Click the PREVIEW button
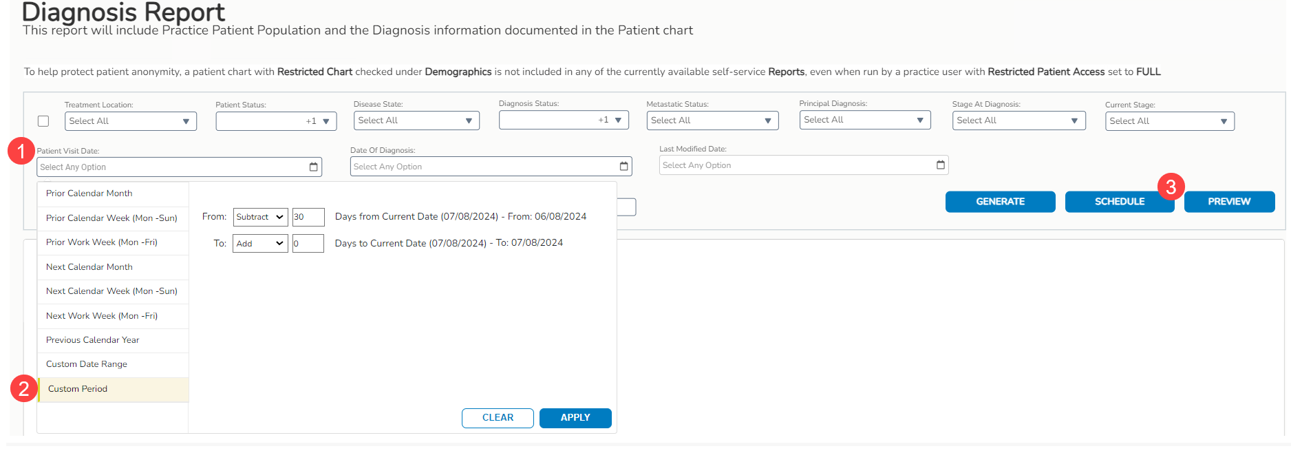Image resolution: width=1291 pixels, height=462 pixels. [x=1228, y=202]
